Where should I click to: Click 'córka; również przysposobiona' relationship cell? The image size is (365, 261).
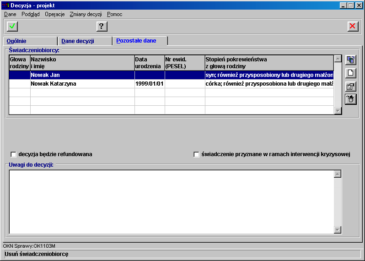tap(269, 84)
